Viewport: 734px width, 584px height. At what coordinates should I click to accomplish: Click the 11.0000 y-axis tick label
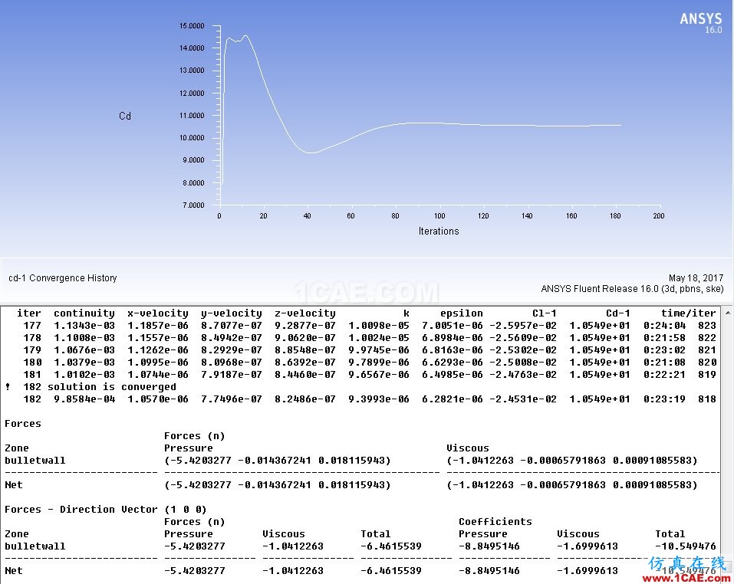192,116
